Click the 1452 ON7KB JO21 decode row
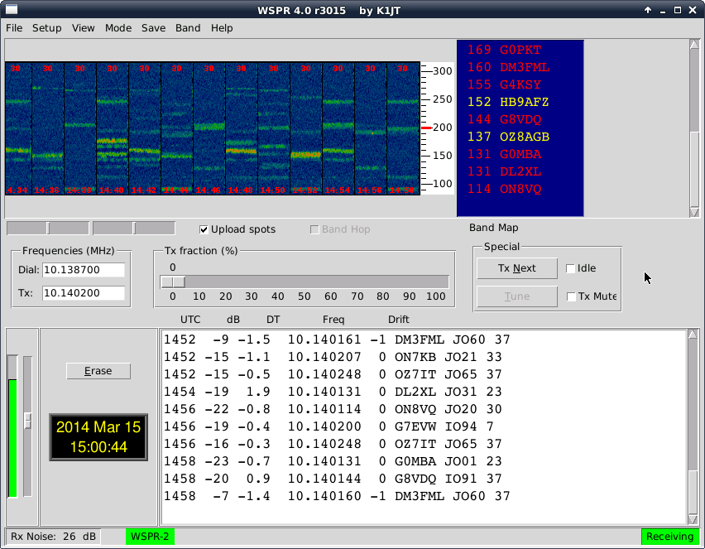This screenshot has width=705, height=549. click(x=333, y=357)
